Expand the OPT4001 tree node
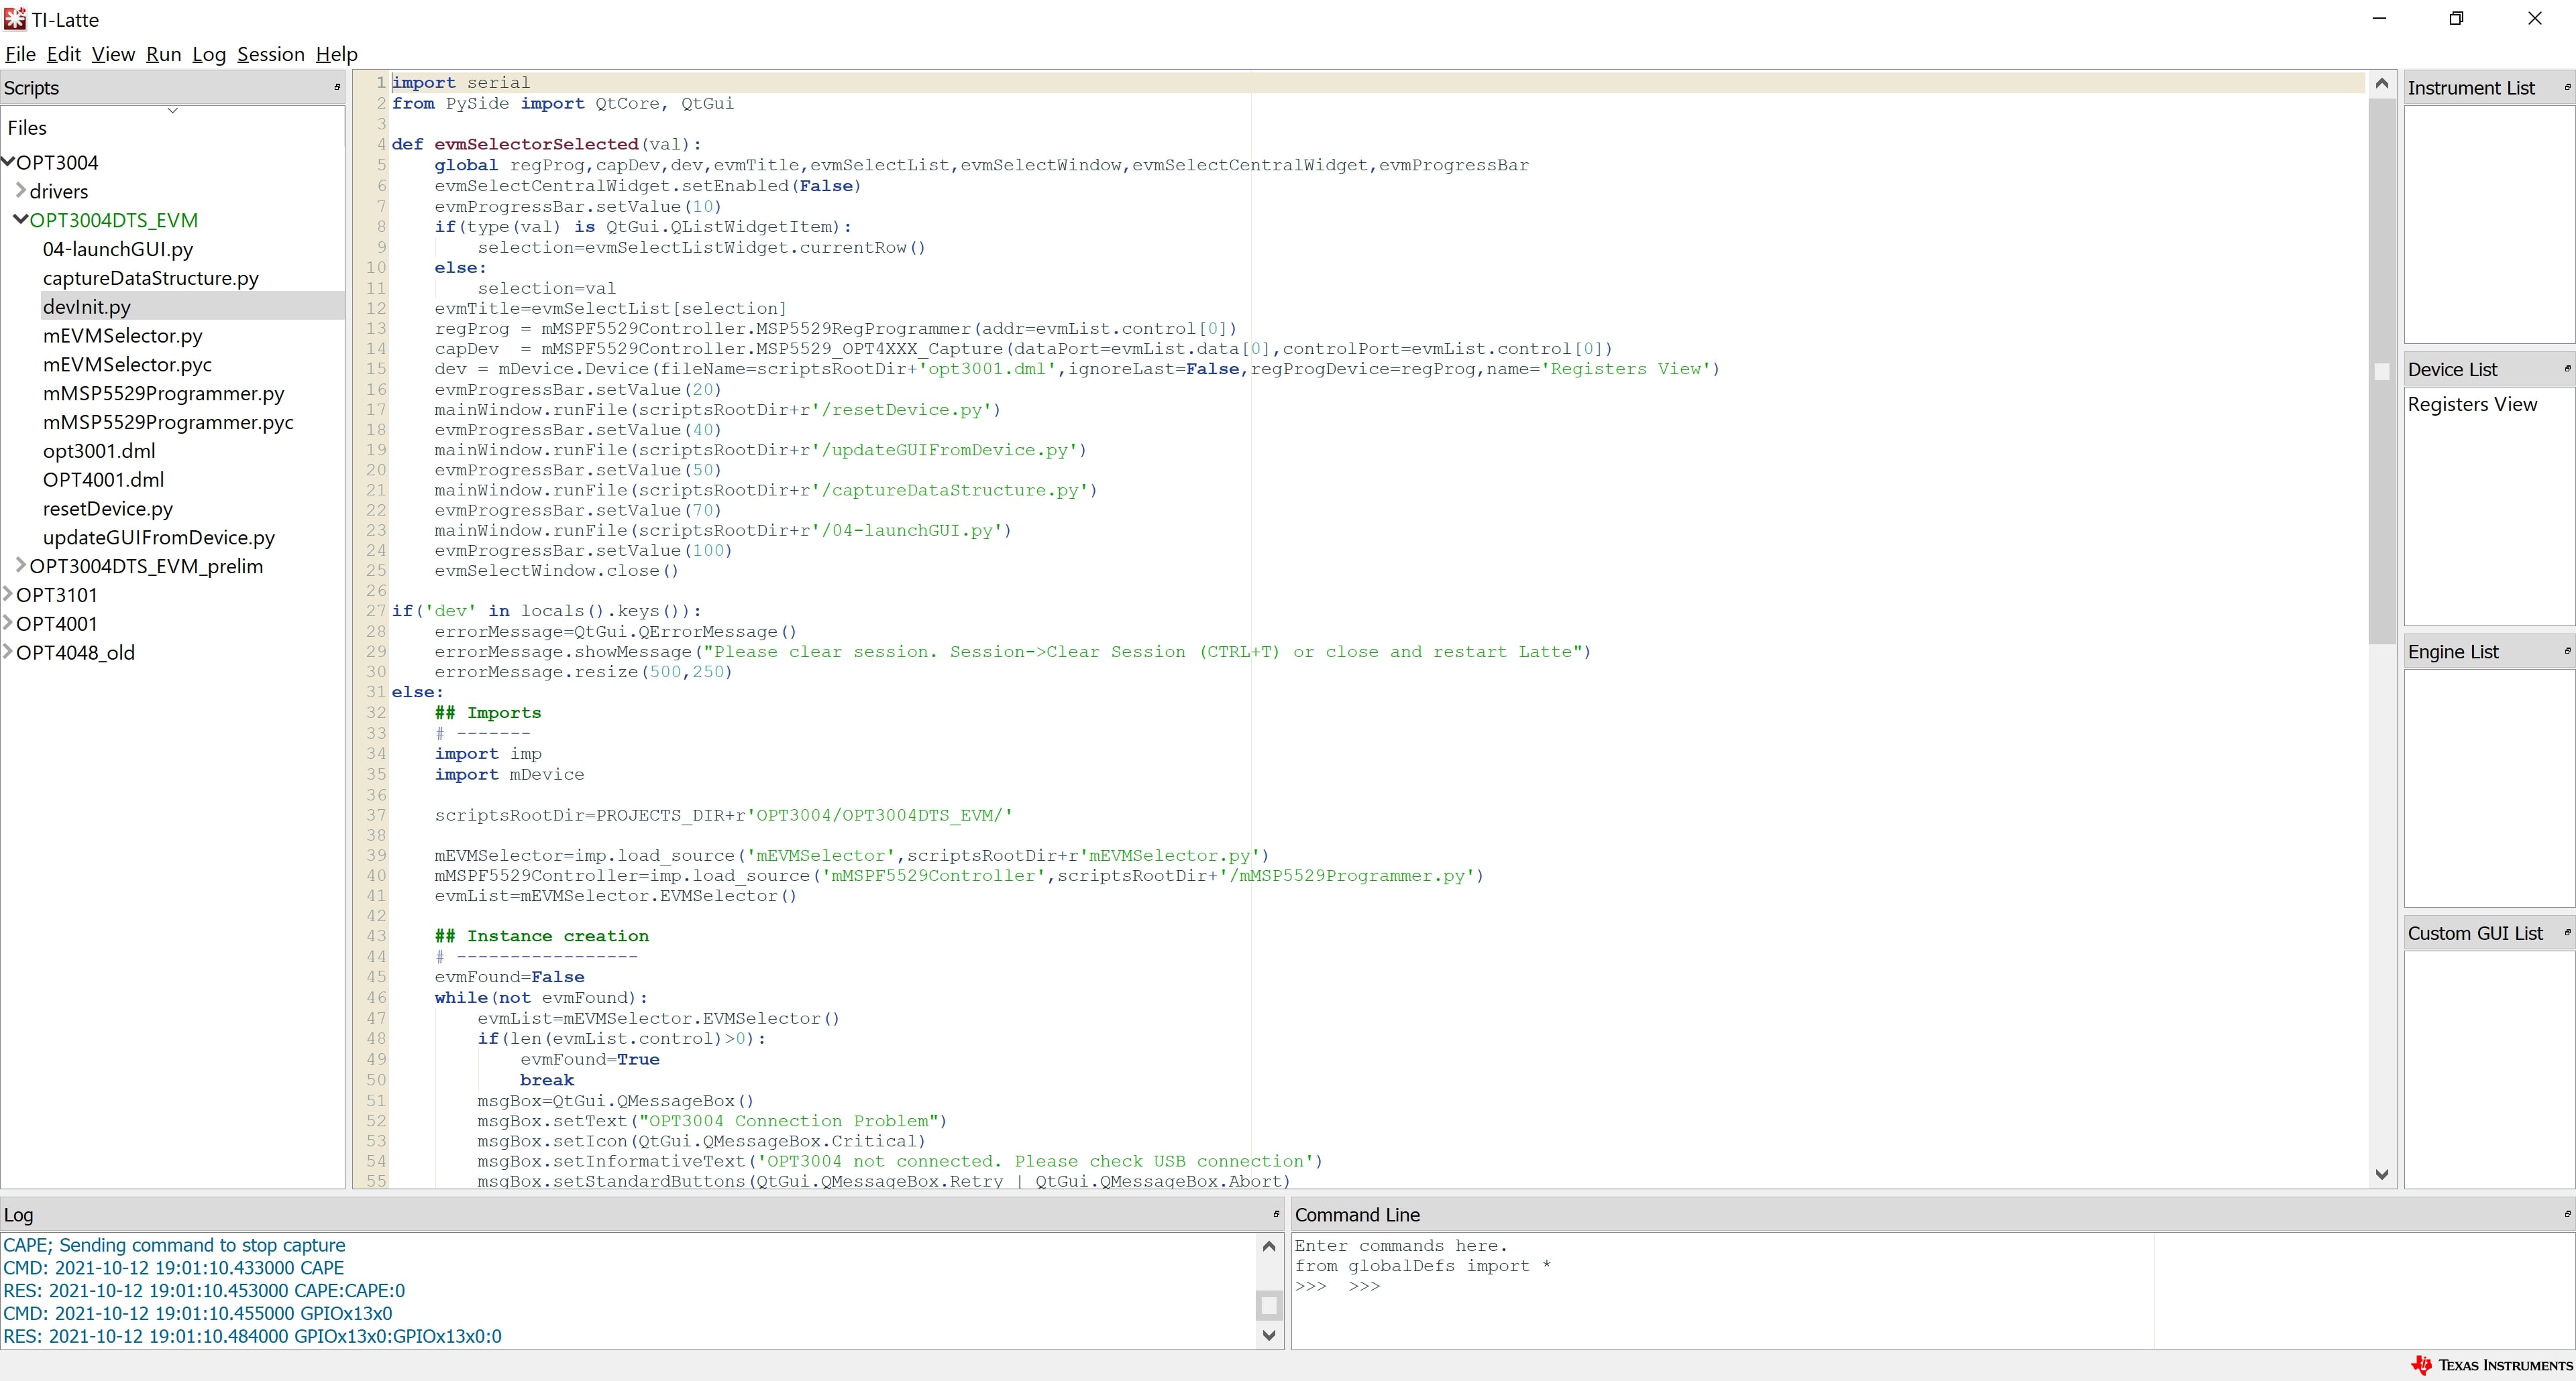 click(x=8, y=623)
